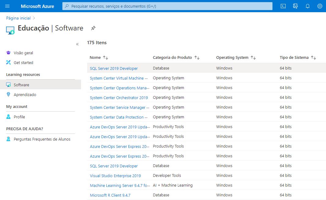Pin the Educação Software blade
The width and height of the screenshot is (326, 200).
click(93, 28)
